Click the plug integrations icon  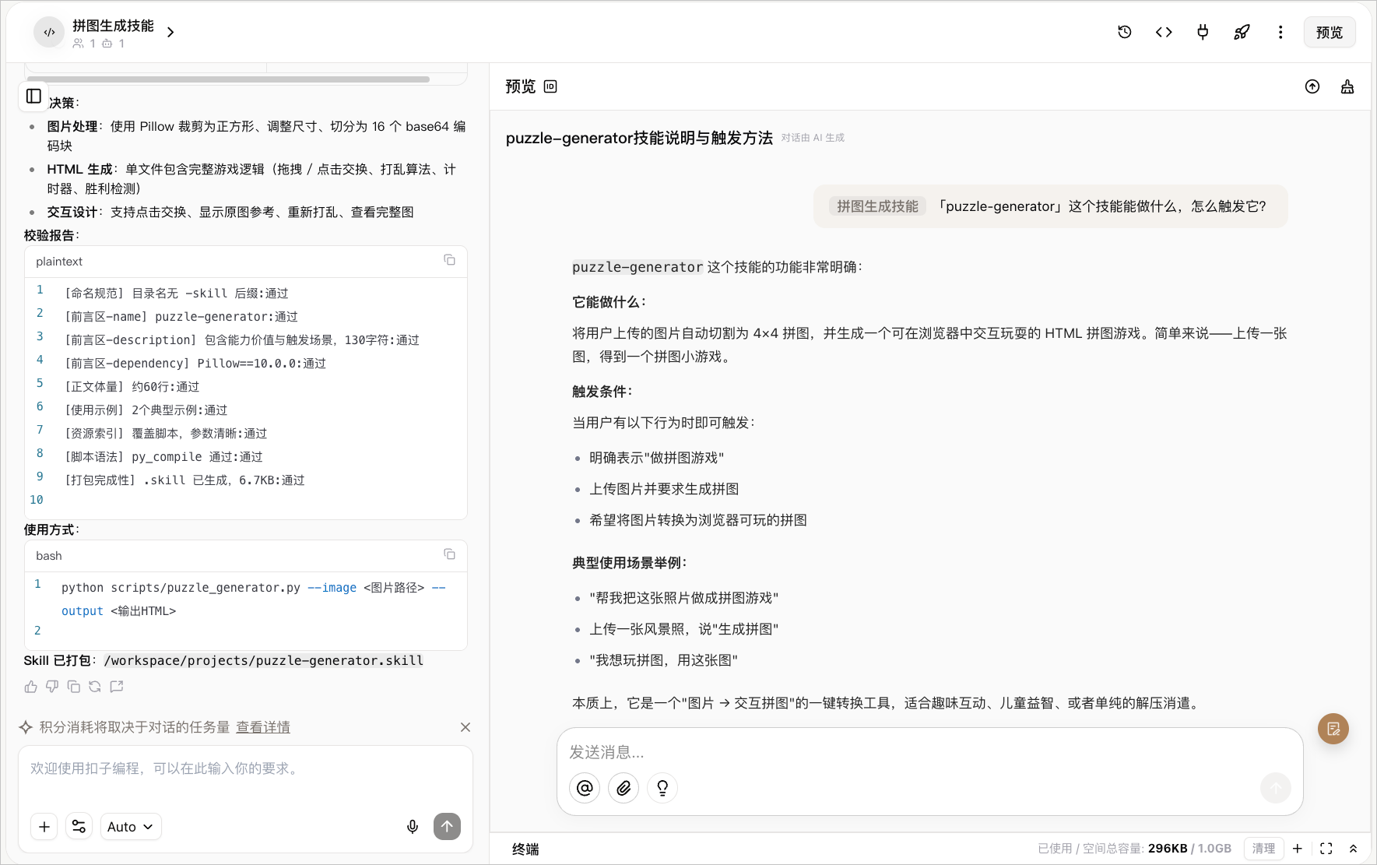[x=1203, y=32]
